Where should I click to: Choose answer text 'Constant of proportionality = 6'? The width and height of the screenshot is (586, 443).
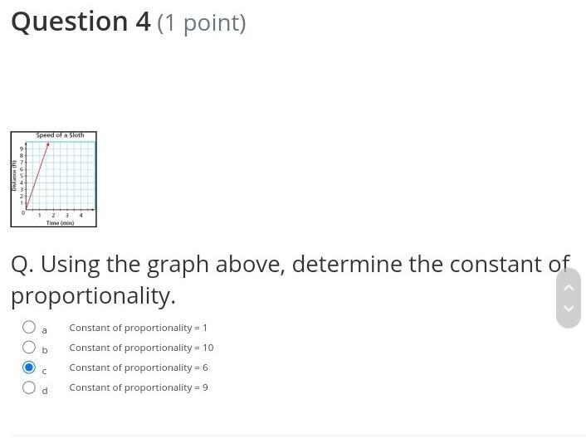(x=139, y=368)
